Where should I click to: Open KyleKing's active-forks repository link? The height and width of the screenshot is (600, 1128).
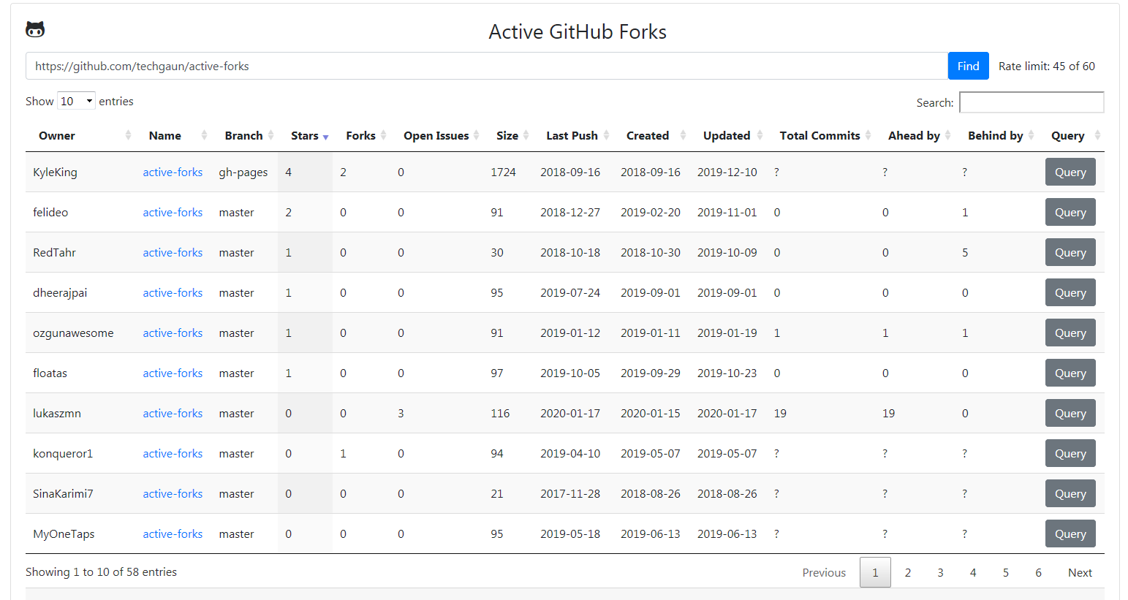pyautogui.click(x=173, y=172)
